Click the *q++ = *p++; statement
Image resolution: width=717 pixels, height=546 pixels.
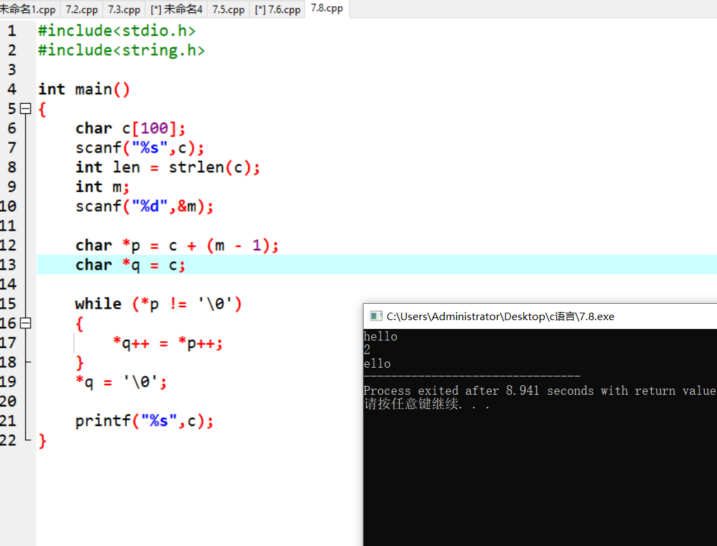pyautogui.click(x=168, y=343)
